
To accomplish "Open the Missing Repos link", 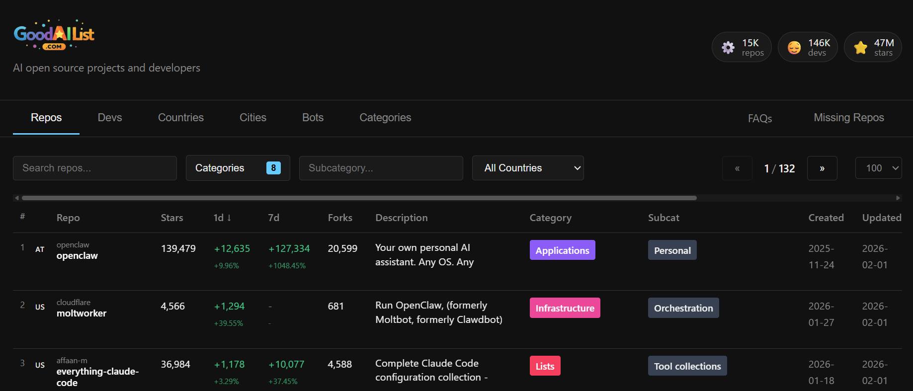I will [849, 118].
